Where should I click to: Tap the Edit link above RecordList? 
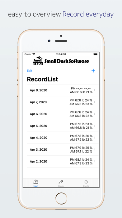click(30, 71)
